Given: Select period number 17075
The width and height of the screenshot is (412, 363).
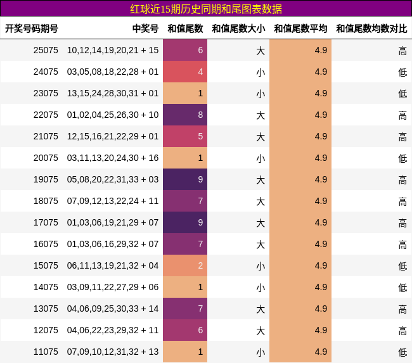Looking at the screenshot, I should click(x=46, y=222).
